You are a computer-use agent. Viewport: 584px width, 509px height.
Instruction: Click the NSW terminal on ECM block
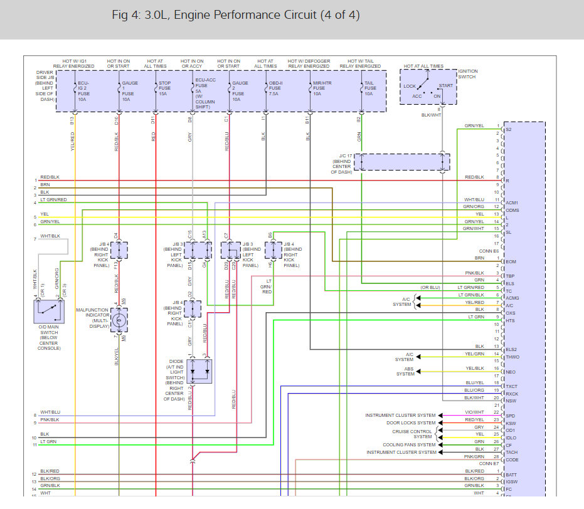pos(511,401)
